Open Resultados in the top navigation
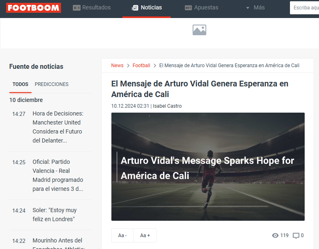The image size is (319, 249). click(96, 7)
